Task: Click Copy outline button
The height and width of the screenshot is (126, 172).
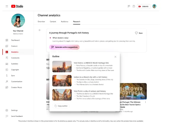Action: 61,106
